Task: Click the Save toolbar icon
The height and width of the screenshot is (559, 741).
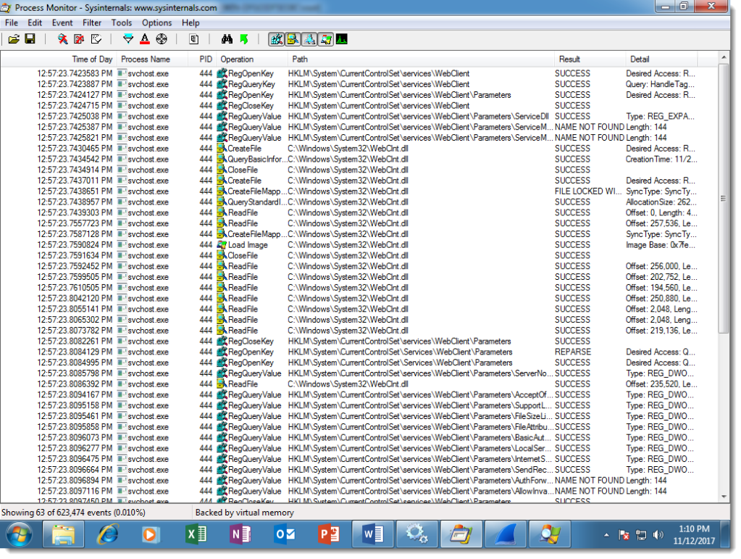Action: 30,39
